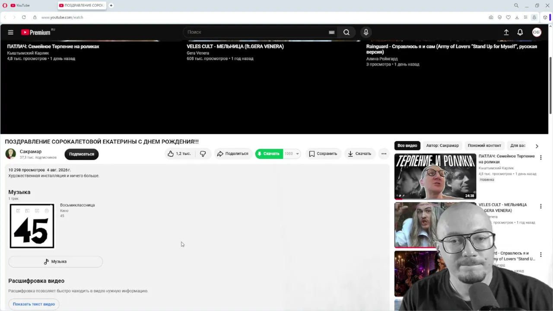Add the page to bookmarks with the heart icon

tap(508, 17)
